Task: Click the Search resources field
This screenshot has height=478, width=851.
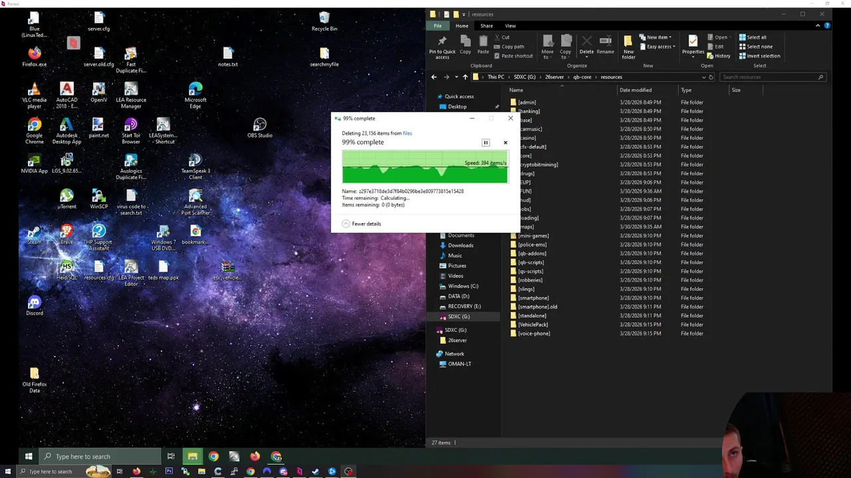Action: [x=773, y=77]
